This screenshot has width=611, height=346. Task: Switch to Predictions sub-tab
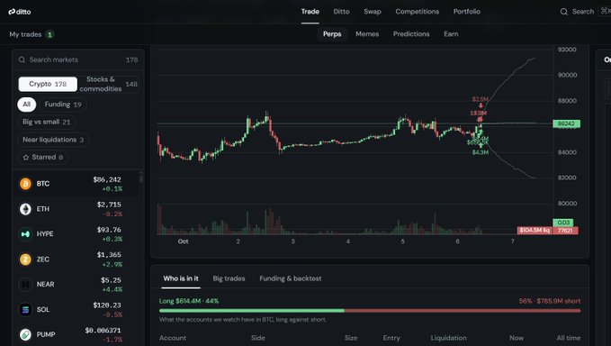pos(411,34)
